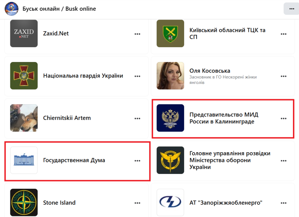Open more options for Zaxid.Net
The width and height of the screenshot is (299, 217).
(x=137, y=34)
